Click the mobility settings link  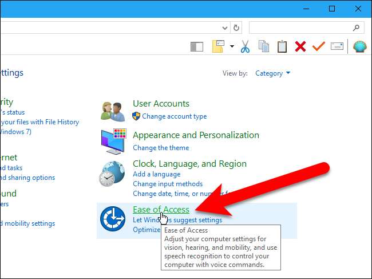(27, 223)
